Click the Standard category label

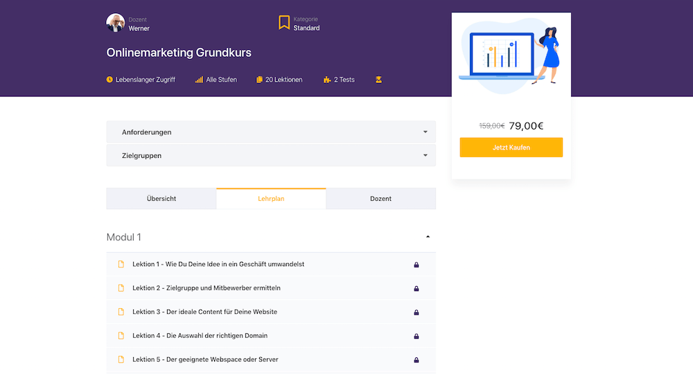coord(306,28)
